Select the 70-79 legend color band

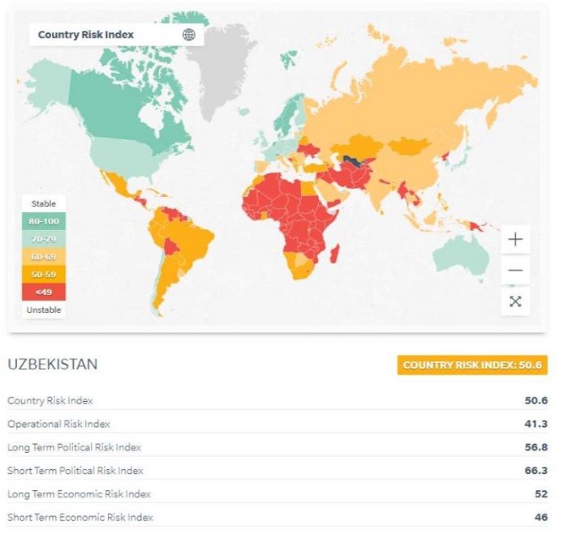click(44, 238)
